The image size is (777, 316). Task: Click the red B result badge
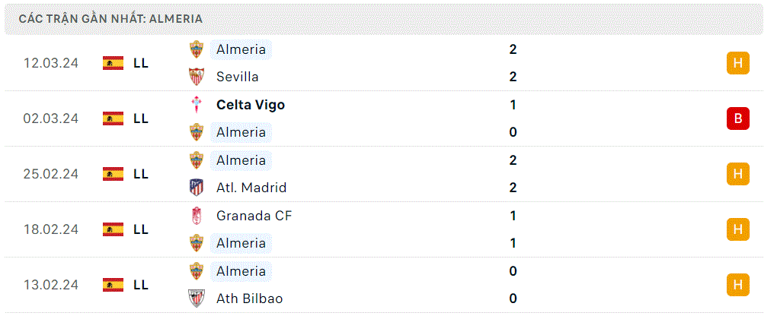click(738, 118)
